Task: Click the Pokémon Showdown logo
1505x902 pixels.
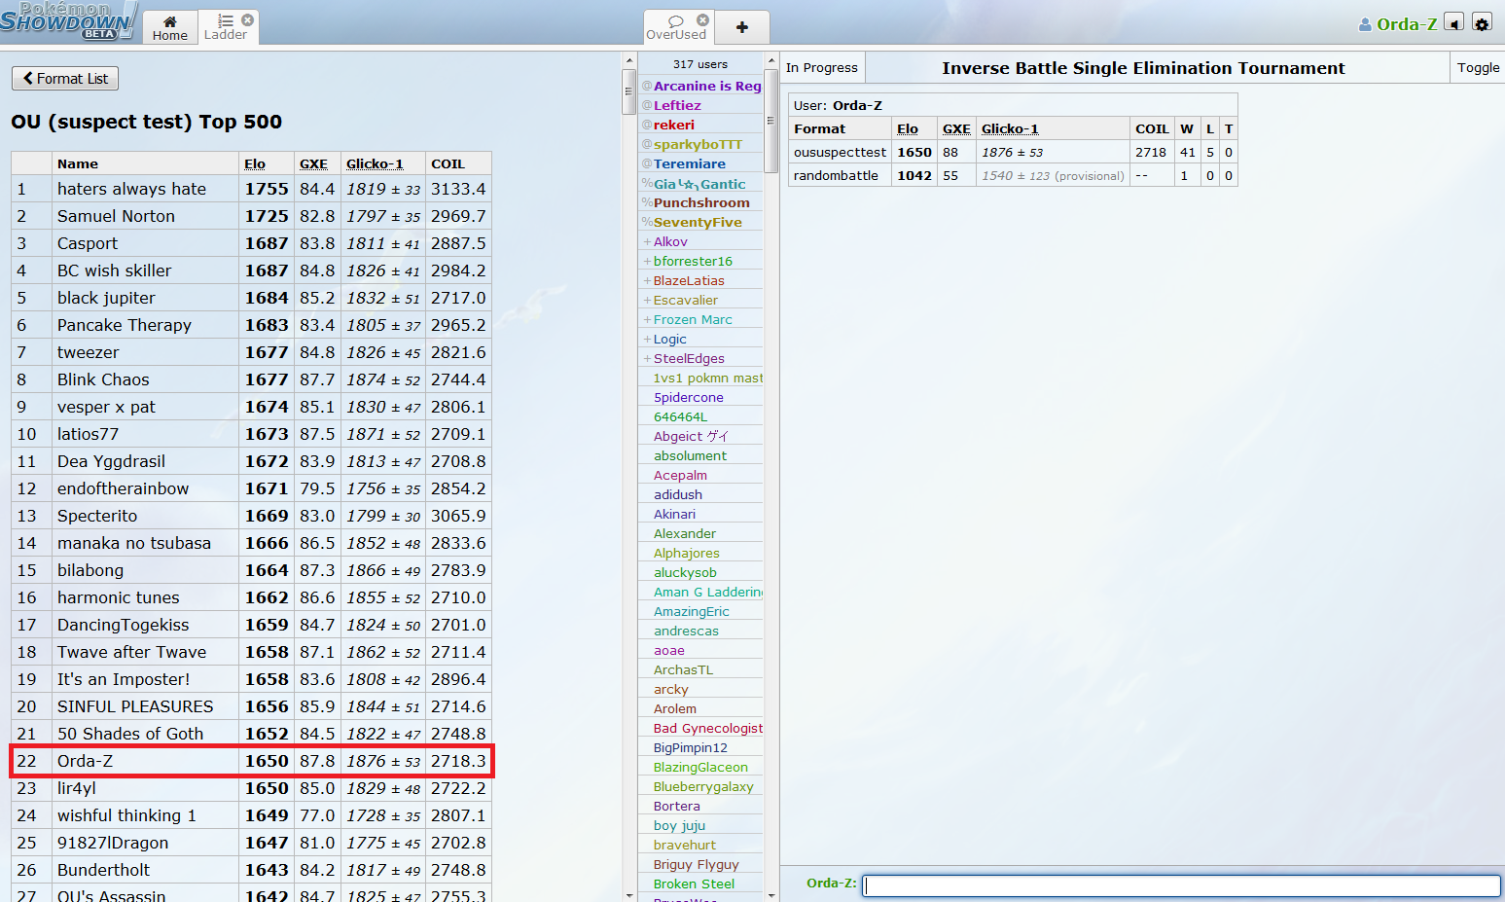Action: click(x=66, y=21)
